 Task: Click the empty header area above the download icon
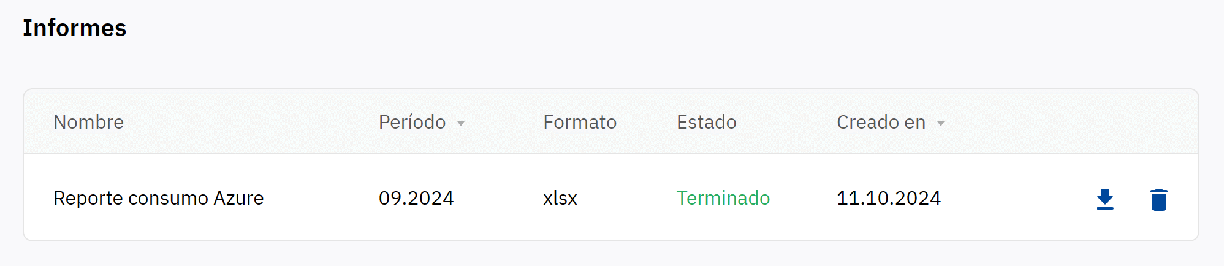1104,122
